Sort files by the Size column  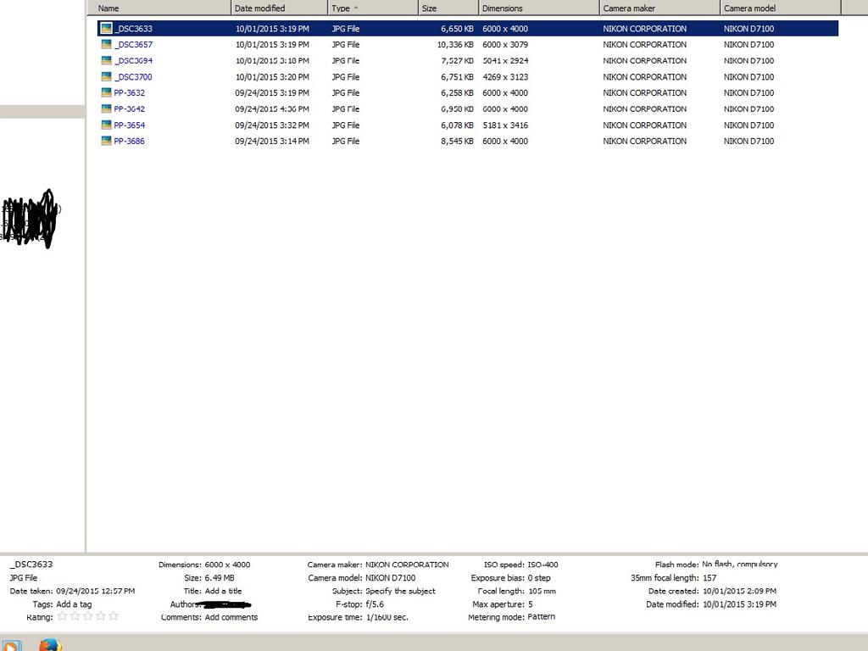(447, 8)
